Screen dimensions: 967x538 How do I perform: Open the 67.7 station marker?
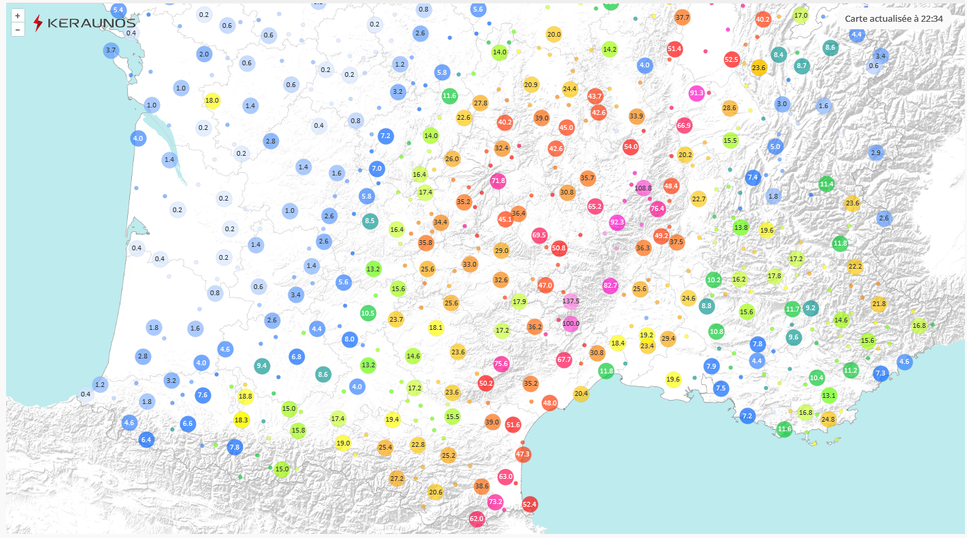click(564, 359)
